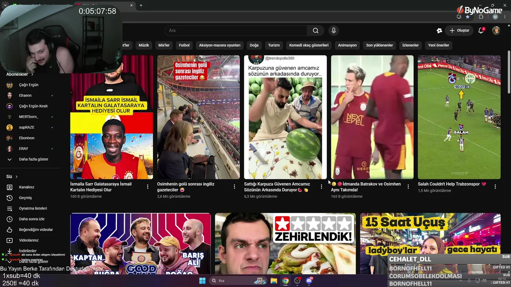Click the install app icon in address bar
Screen dimensions: 511x287
pos(459,17)
